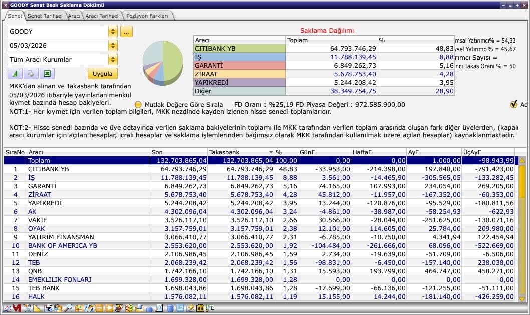Open the L2 icon in bottom toolbar
Screen dimensions: 530x315
click(x=180, y=308)
